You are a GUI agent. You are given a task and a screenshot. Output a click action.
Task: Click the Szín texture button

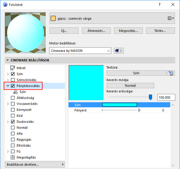pyautogui.click(x=136, y=73)
